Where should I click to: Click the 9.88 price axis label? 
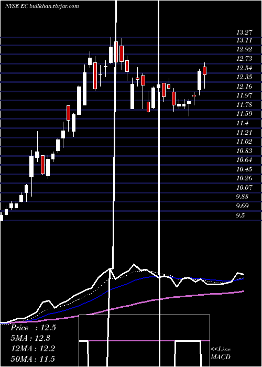tap(242, 197)
